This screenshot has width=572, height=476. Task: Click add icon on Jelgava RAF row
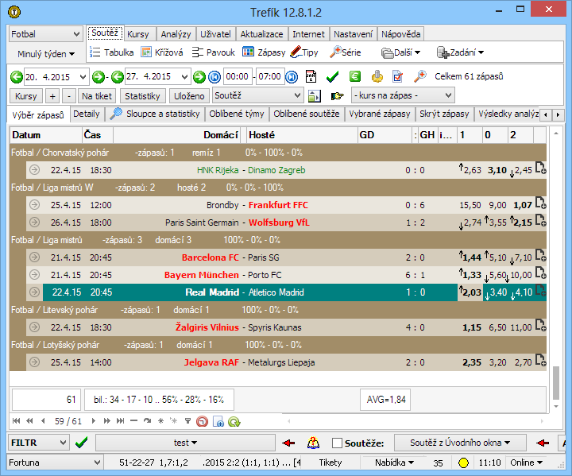pyautogui.click(x=541, y=361)
